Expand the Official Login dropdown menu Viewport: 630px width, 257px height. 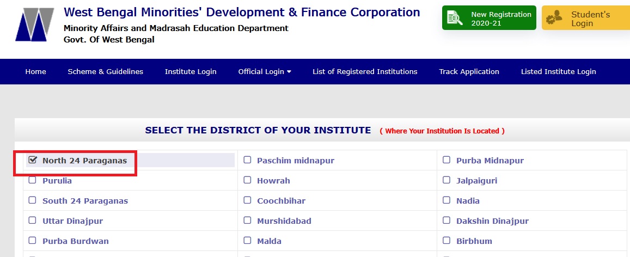[x=265, y=71]
